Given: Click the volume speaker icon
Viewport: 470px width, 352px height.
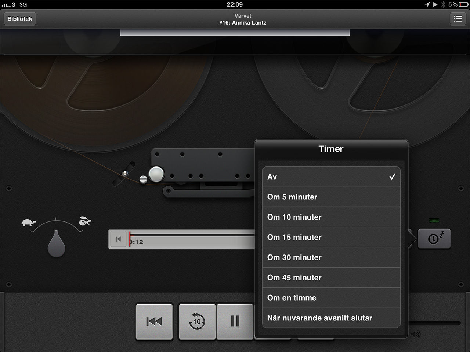Looking at the screenshot, I should point(416,334).
